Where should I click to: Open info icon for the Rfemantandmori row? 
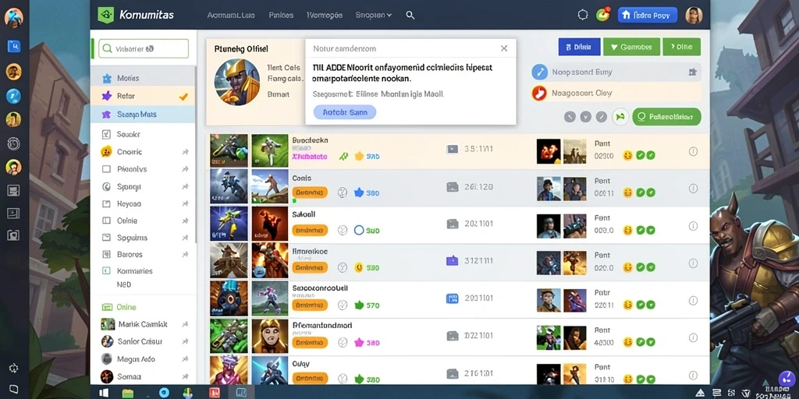point(693,338)
